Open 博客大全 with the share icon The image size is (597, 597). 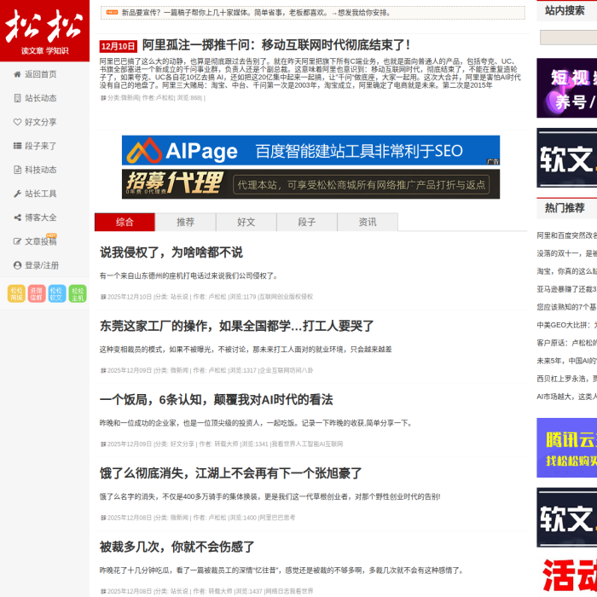35,217
